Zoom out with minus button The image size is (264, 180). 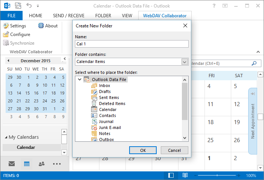pos(195,175)
